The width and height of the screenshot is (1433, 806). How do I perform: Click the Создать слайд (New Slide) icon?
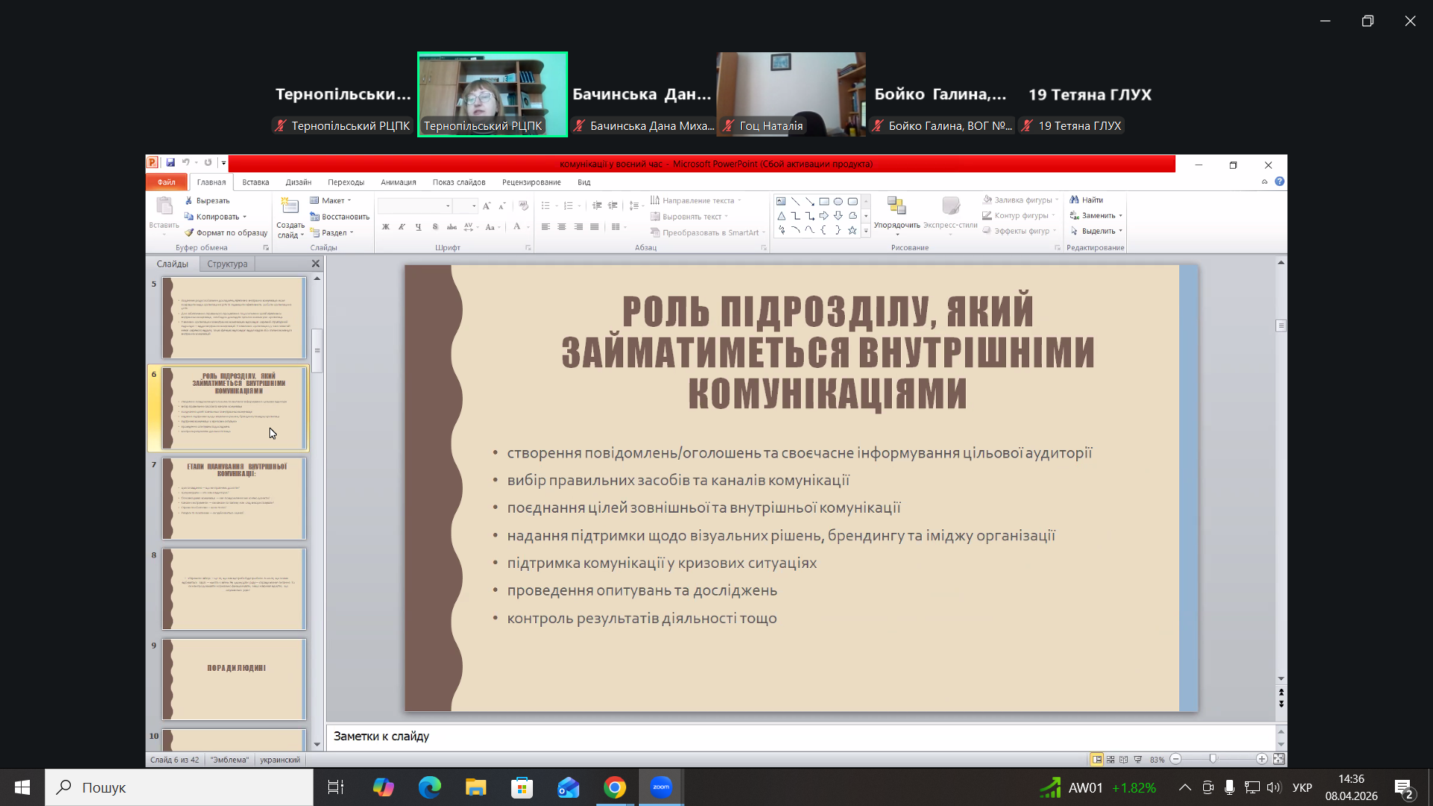point(290,207)
